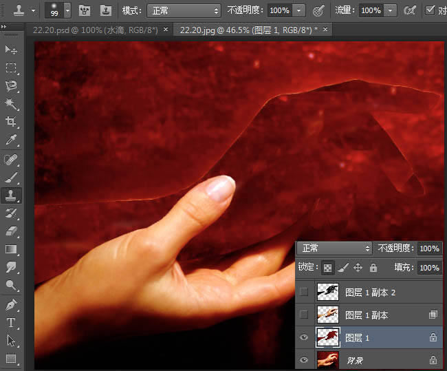Click the lock icon on 背景 layer

(x=433, y=360)
